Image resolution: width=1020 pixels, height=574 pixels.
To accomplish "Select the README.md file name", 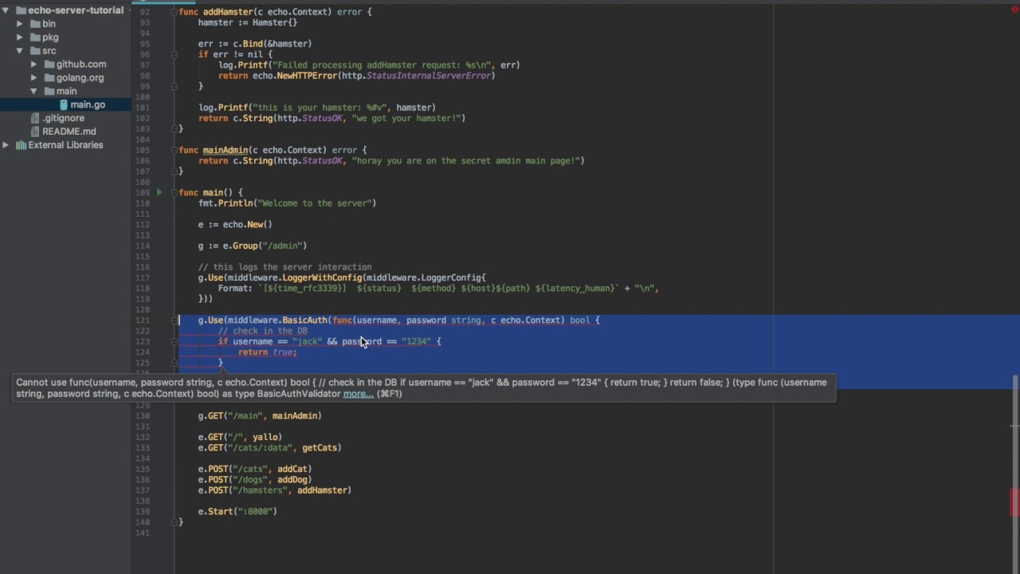I will 69,132.
